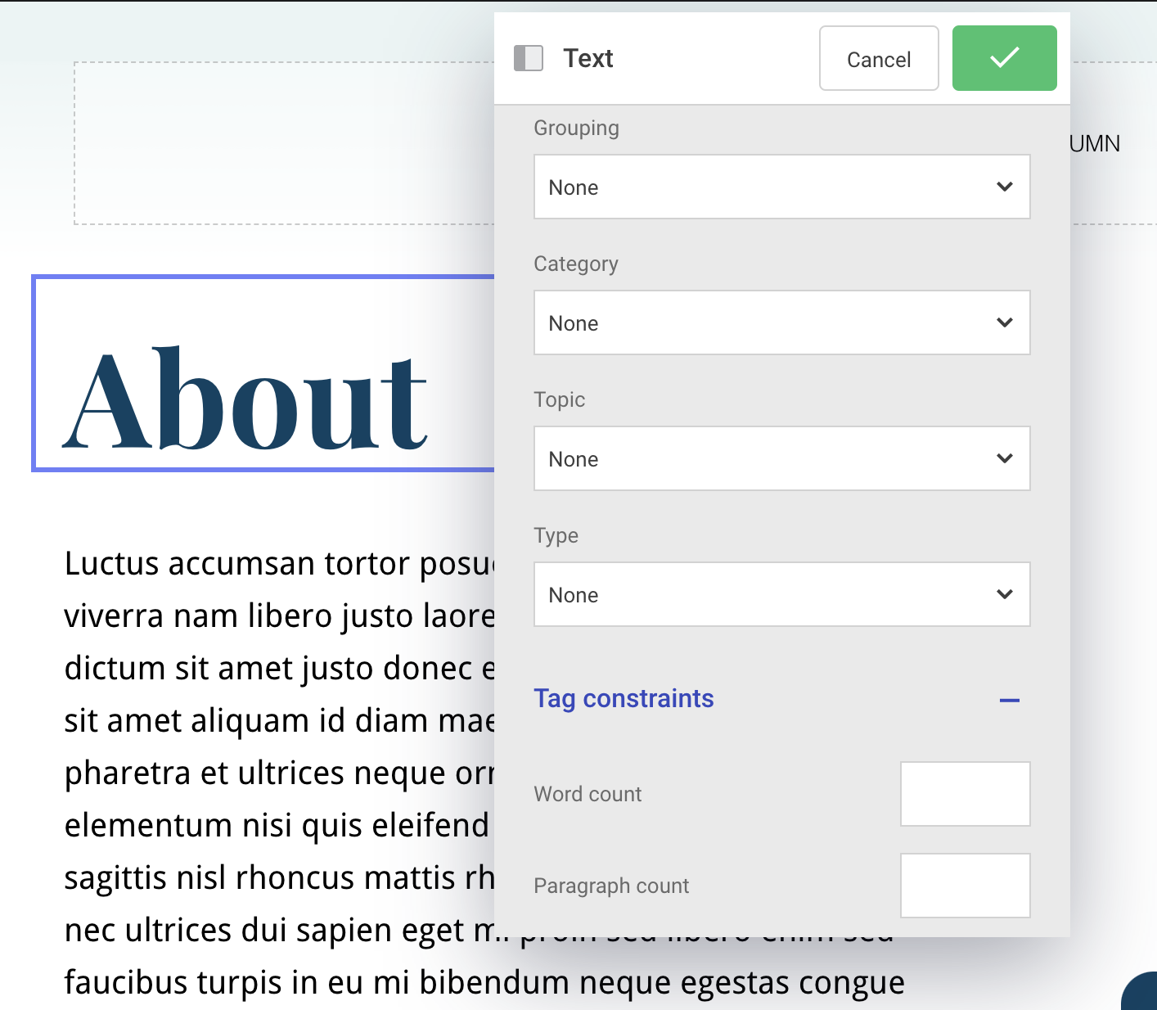Toggle the panel dock side icon

coord(529,58)
